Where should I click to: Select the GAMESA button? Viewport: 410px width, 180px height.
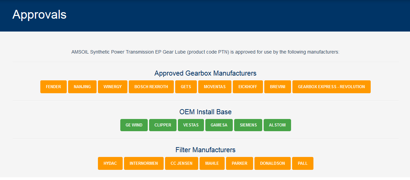[219, 125]
